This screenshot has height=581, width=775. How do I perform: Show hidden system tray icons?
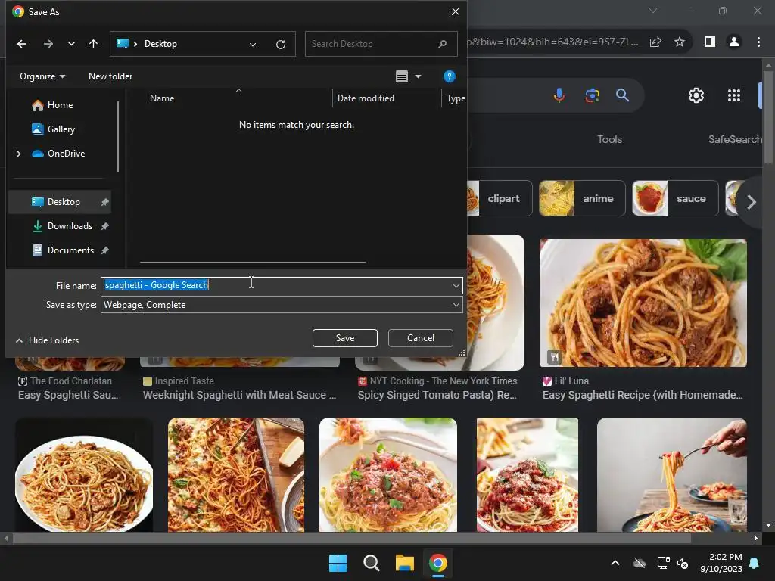tap(615, 563)
